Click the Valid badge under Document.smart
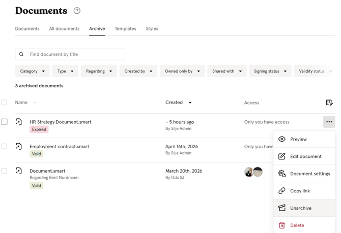Image resolution: width=341 pixels, height=233 pixels. pos(37,185)
